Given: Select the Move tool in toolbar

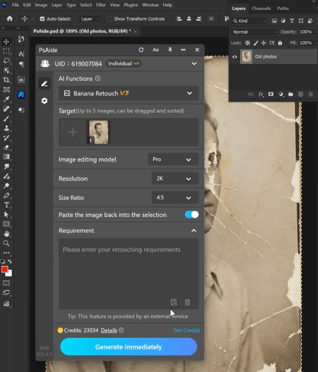Looking at the screenshot, I should click(6, 42).
